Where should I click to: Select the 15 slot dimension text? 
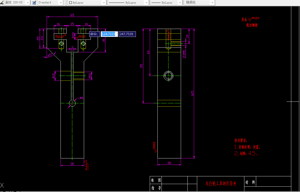coord(72,24)
